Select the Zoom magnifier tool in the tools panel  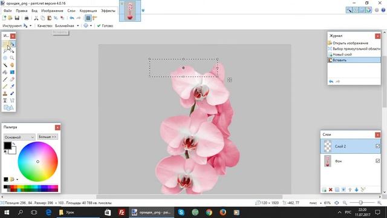[x=12, y=58]
